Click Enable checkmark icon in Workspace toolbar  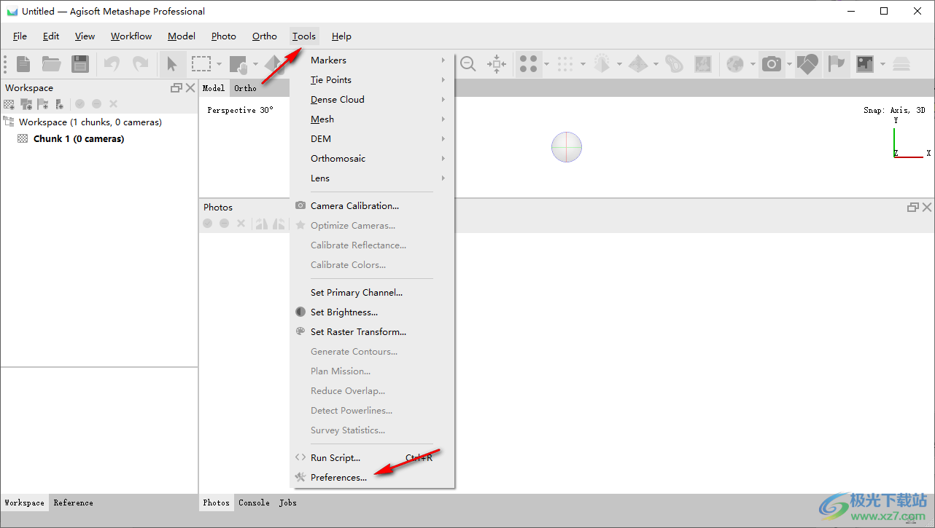pos(79,104)
